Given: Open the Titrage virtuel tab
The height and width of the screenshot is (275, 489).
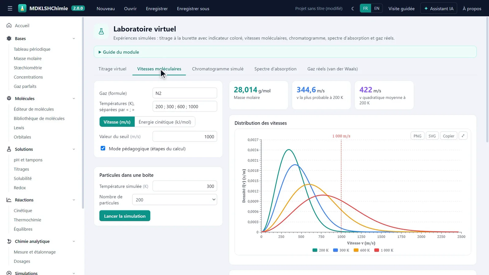Looking at the screenshot, I should click(112, 69).
